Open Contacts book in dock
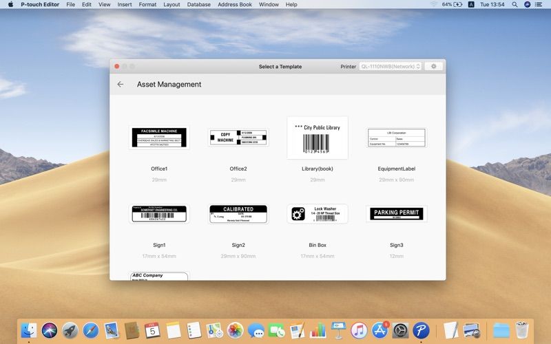Screen dimensions: 551x344 132,330
